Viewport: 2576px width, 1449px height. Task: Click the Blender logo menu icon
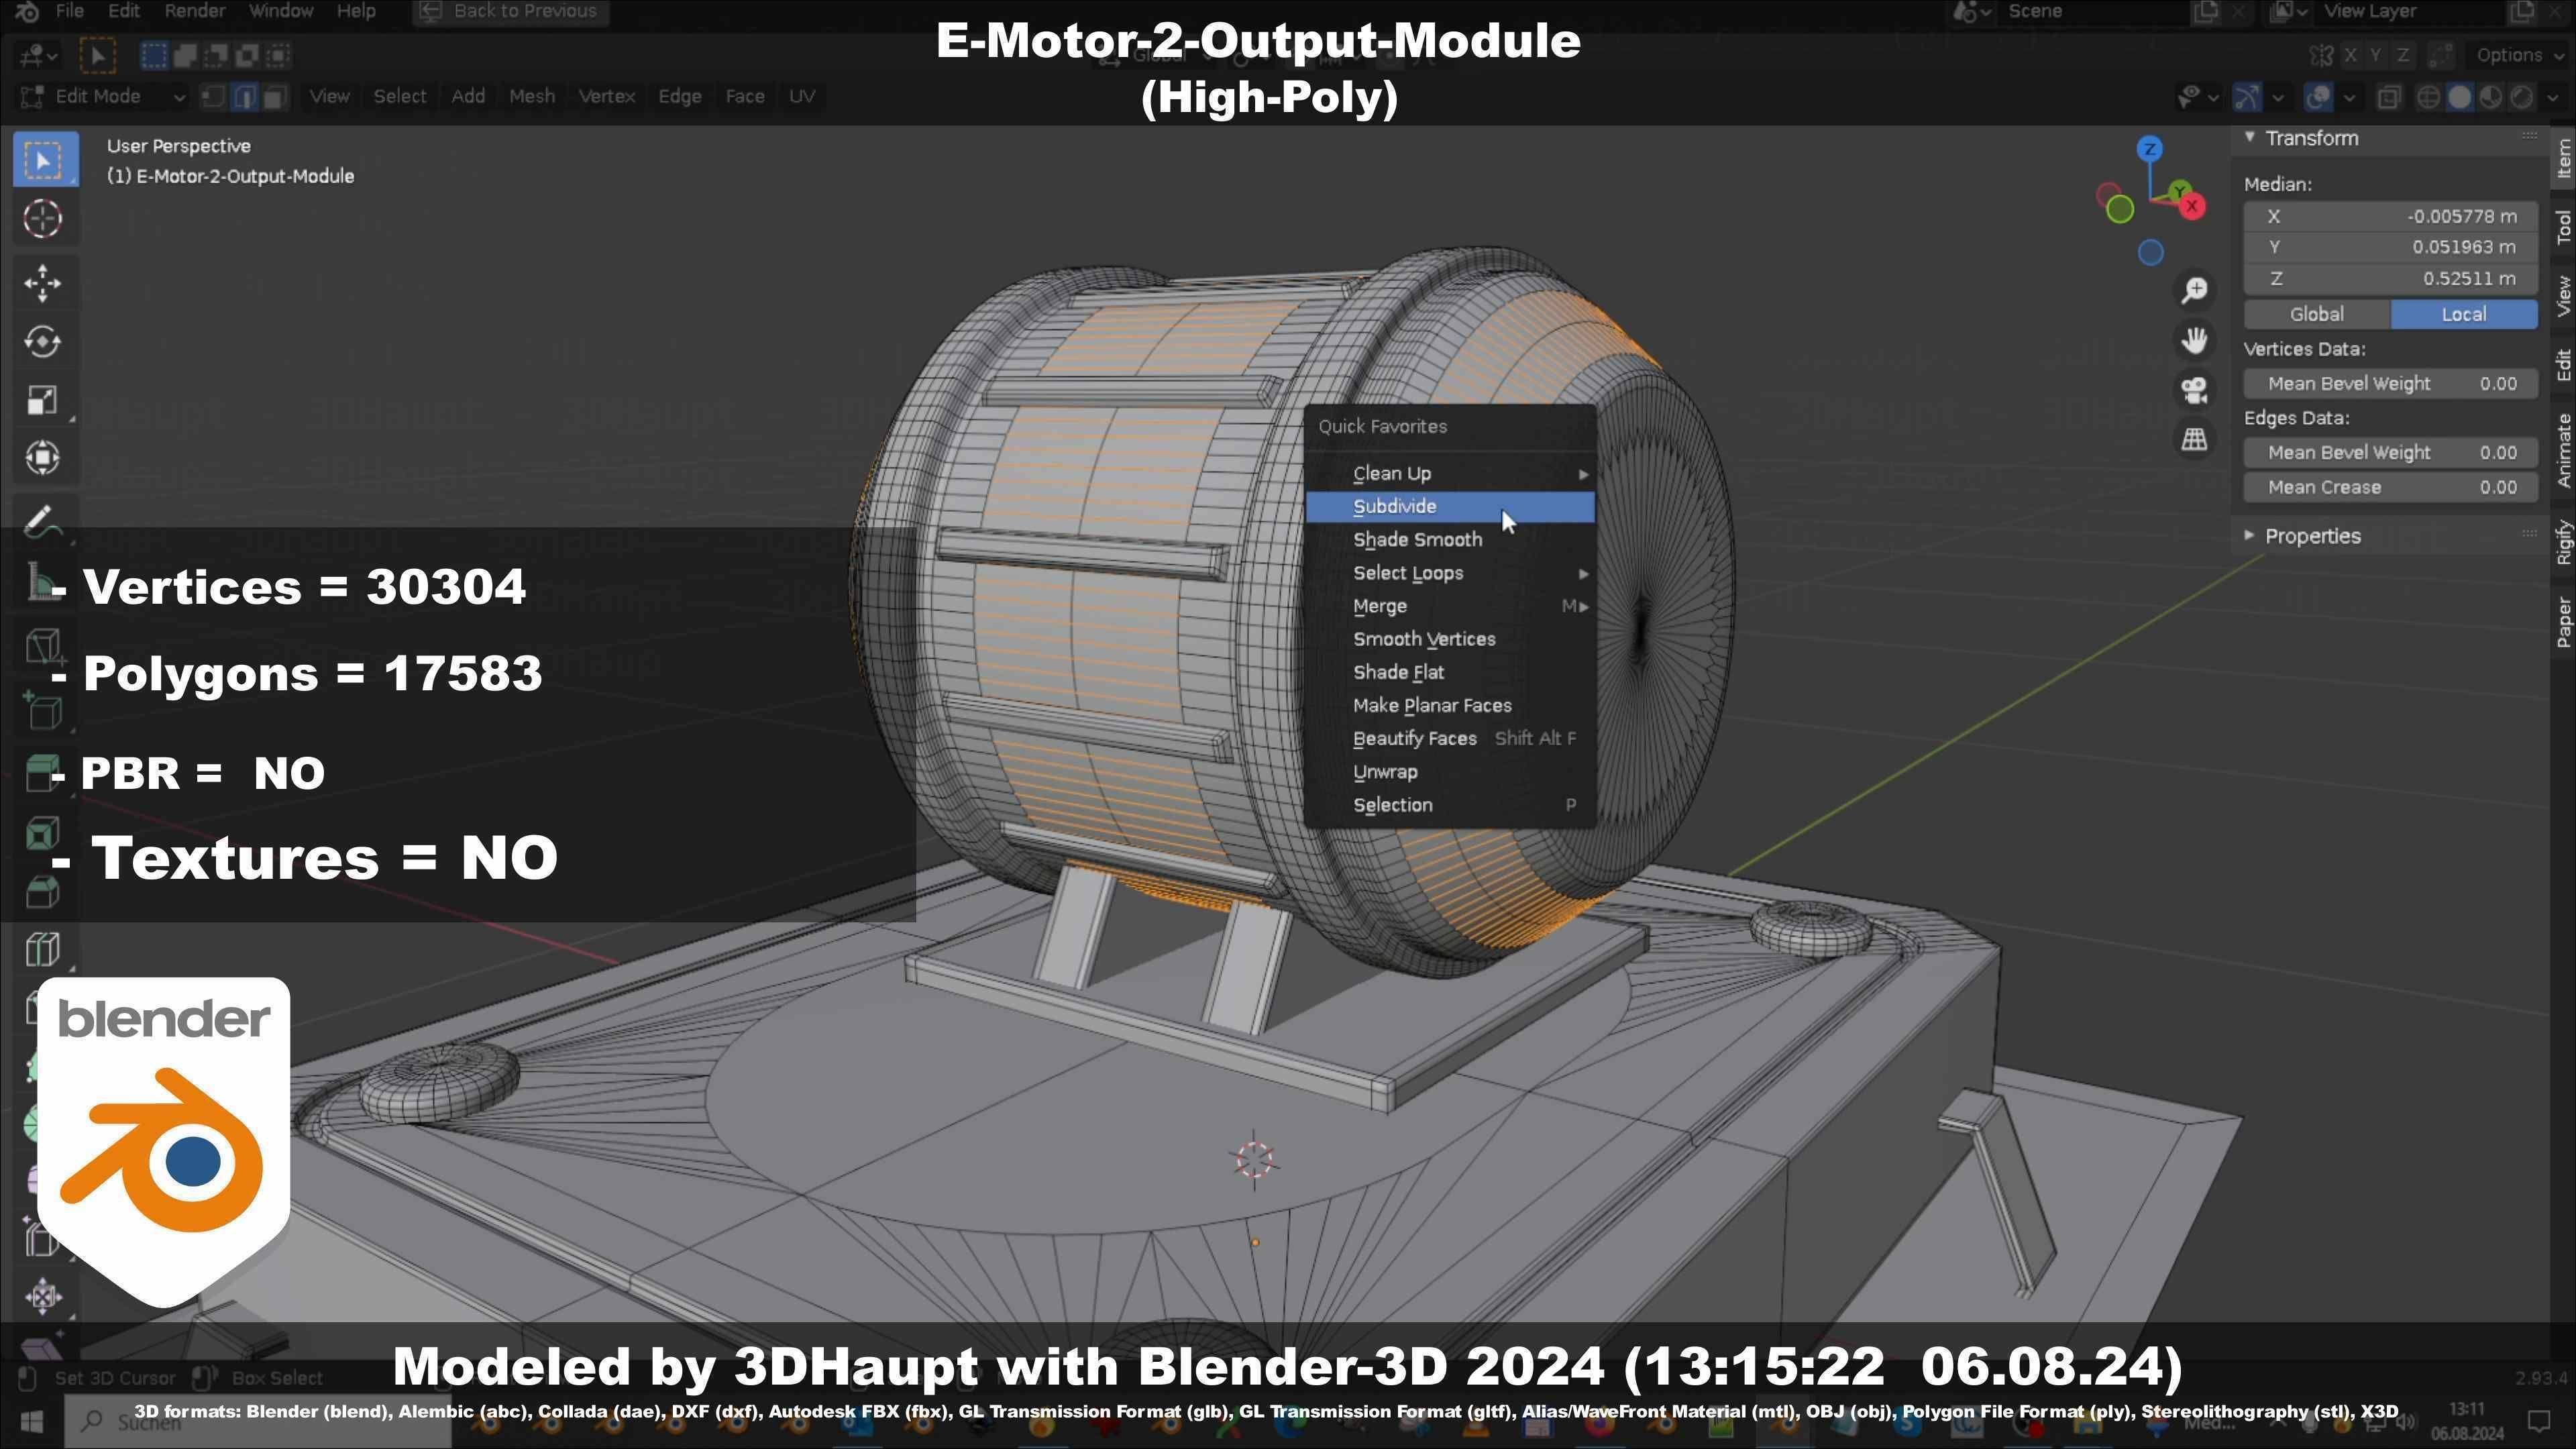tap(27, 11)
